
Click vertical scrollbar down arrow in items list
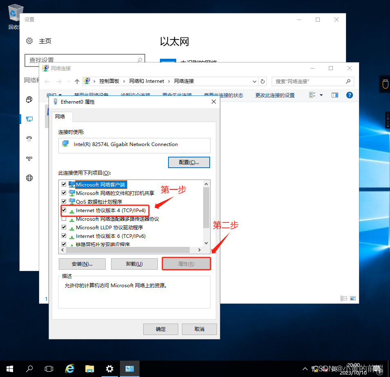(x=206, y=243)
